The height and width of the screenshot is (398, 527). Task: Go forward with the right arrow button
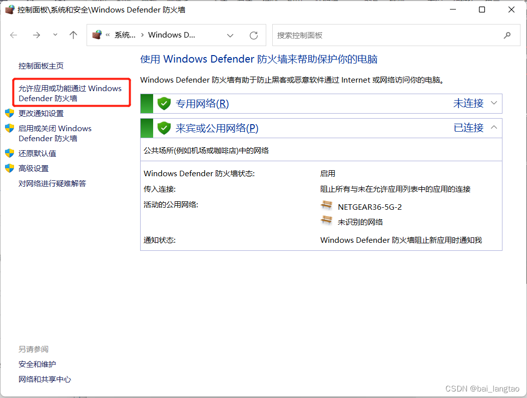pyautogui.click(x=37, y=35)
